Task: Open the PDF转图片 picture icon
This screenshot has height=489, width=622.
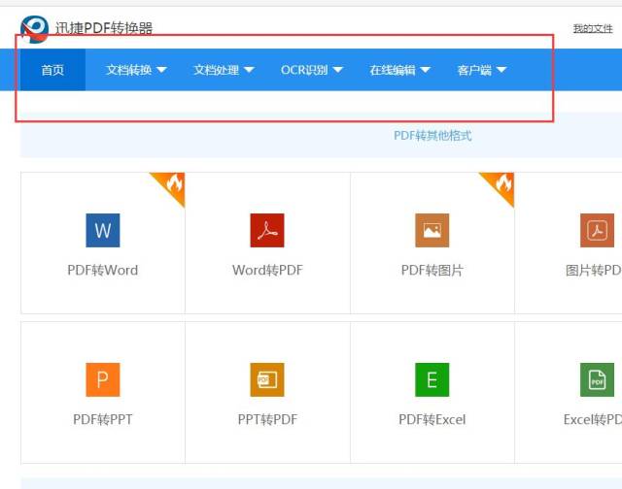Action: [432, 231]
